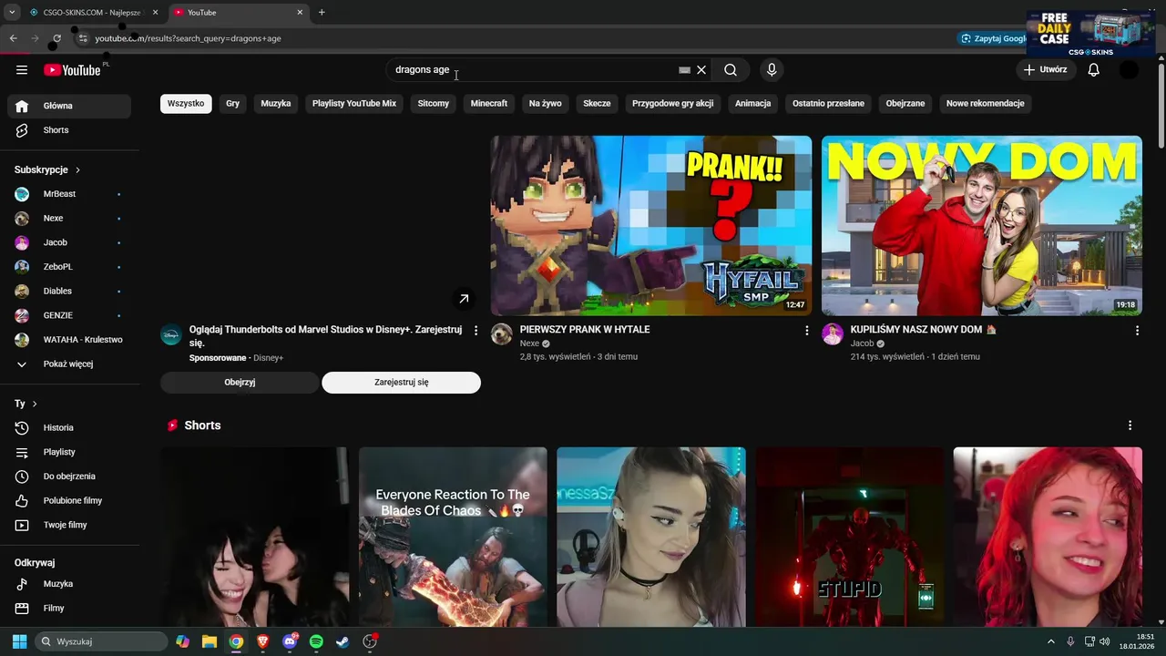
Task: Reload the page with refresh icon
Action: (56, 38)
